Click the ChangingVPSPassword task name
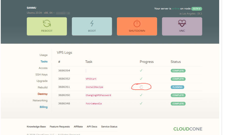Viewport: 226px width, 135px height. click(98, 95)
